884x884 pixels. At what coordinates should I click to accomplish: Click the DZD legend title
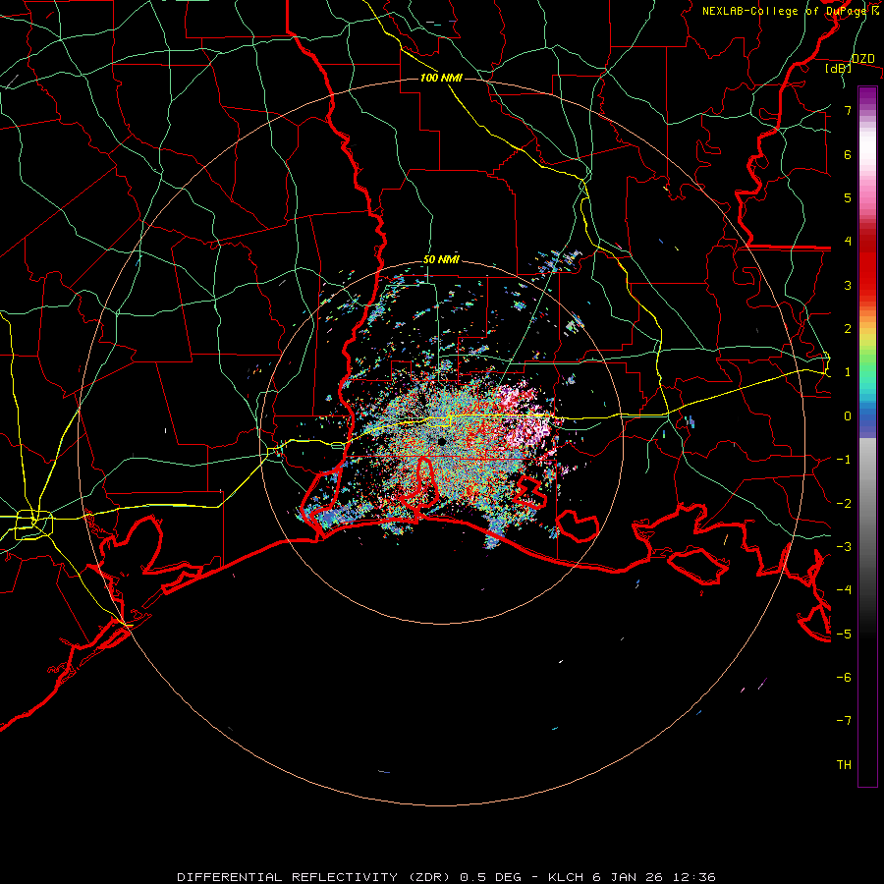[862, 59]
